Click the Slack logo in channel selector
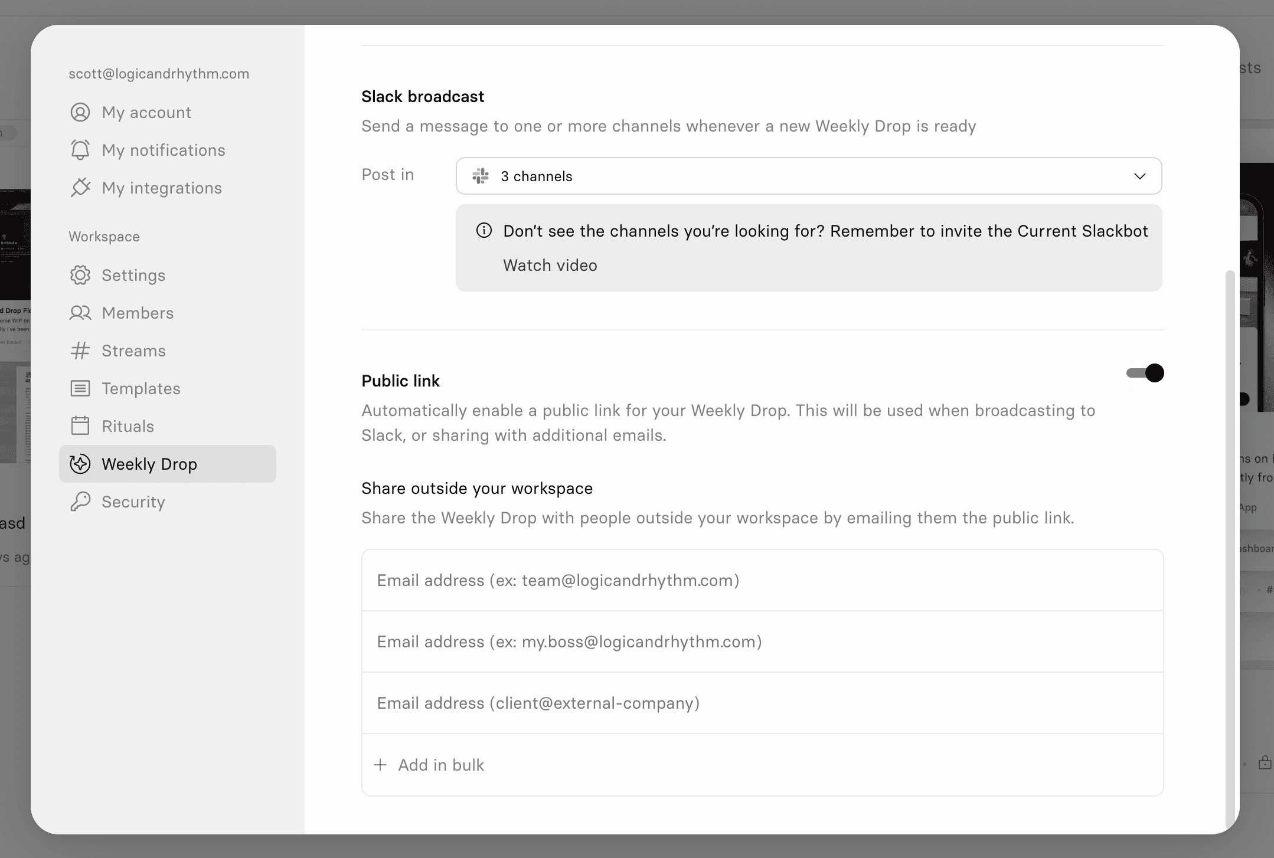 pyautogui.click(x=481, y=176)
